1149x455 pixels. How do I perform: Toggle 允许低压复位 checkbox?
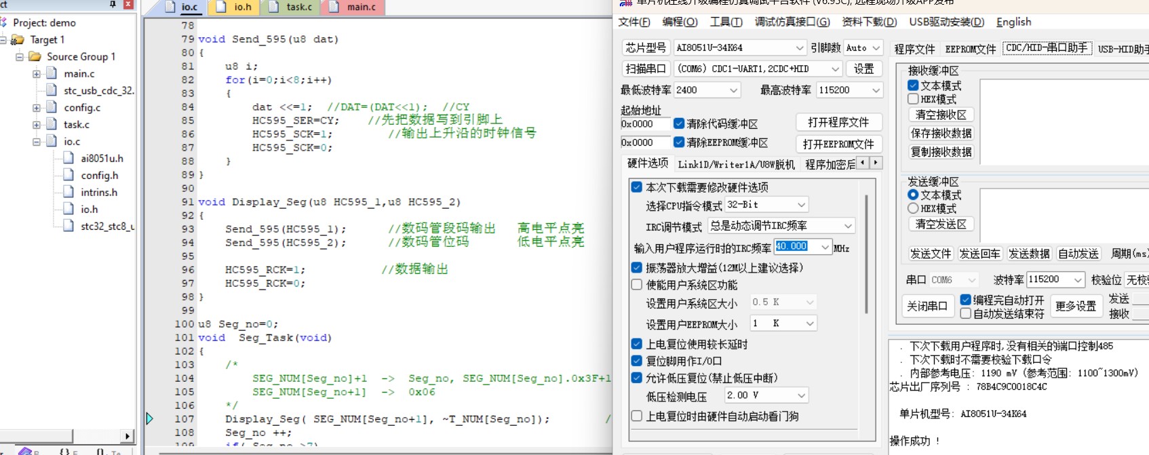point(637,378)
